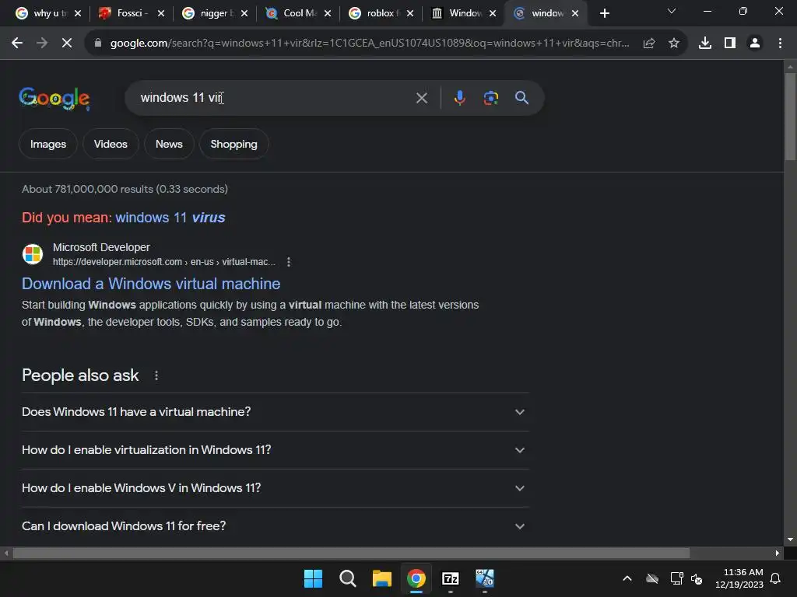Image resolution: width=797 pixels, height=597 pixels.
Task: Click the Microsoft Developer favicon
Action: (x=33, y=254)
